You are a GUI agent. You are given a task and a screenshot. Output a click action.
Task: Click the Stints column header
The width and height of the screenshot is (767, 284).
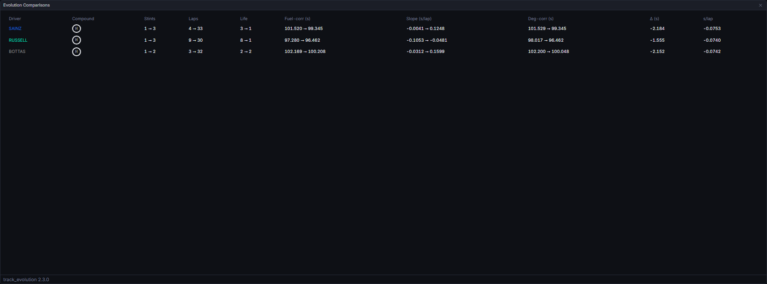click(x=150, y=19)
